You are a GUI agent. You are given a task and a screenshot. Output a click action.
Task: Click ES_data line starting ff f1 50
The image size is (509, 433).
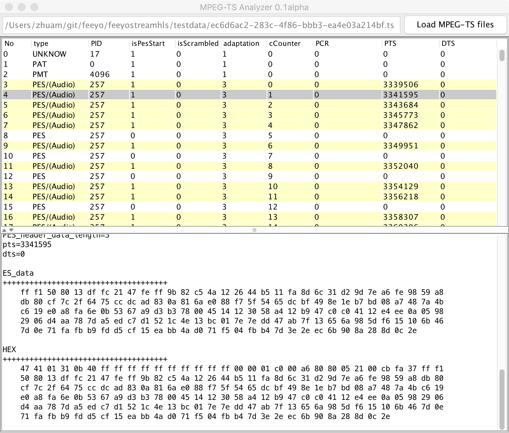click(x=232, y=292)
